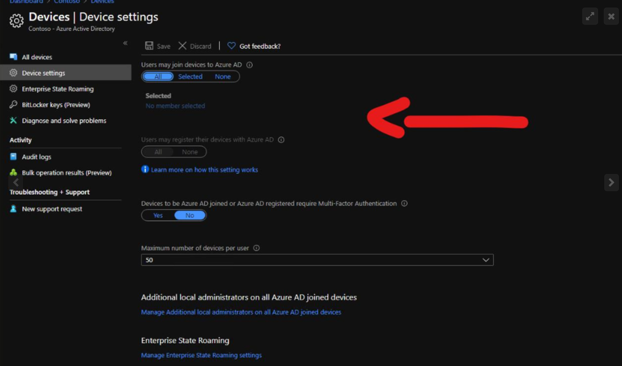Viewport: 622px width, 366px height.
Task: Click No member selected link
Action: pyautogui.click(x=175, y=106)
